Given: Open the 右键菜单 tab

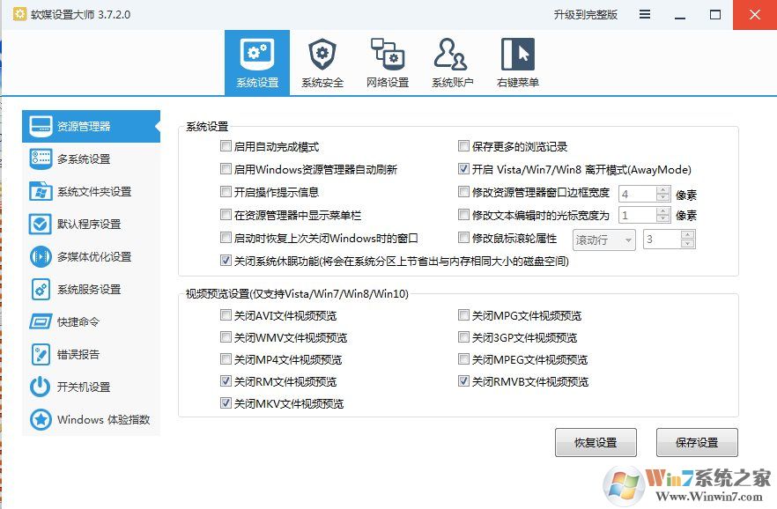Looking at the screenshot, I should 516,60.
